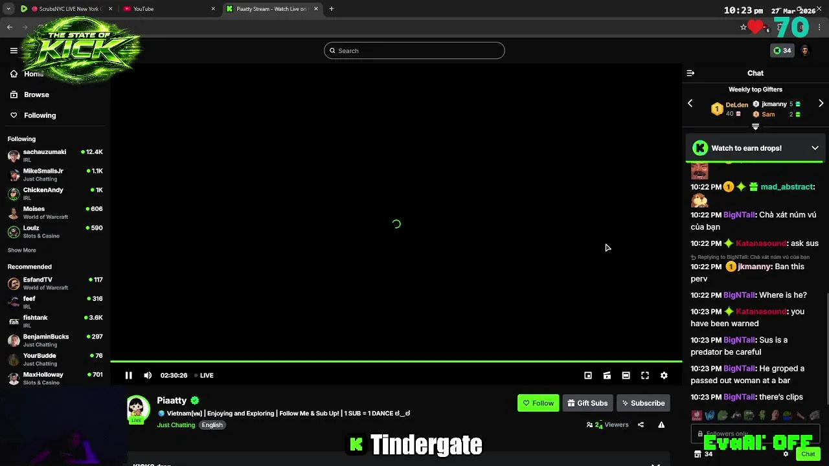
Task: Open chat settings gear icon
Action: 786,454
